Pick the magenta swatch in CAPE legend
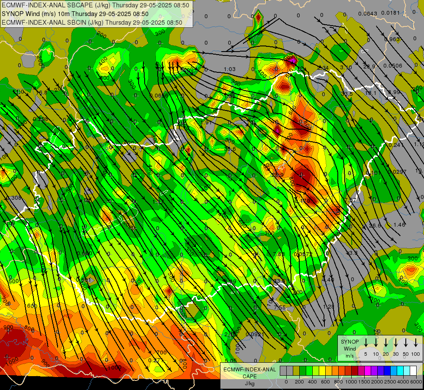This screenshot has height=390, width=424. [x=368, y=371]
